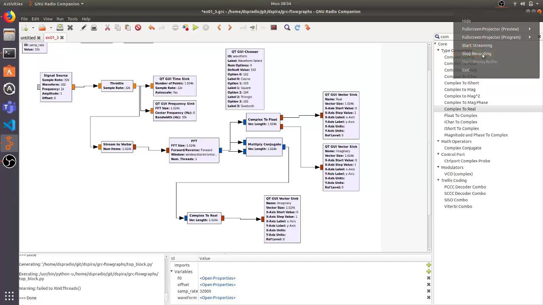Viewport: 543px width, 305px height.
Task: Open the OBS Studio dock icon
Action: tap(9, 161)
